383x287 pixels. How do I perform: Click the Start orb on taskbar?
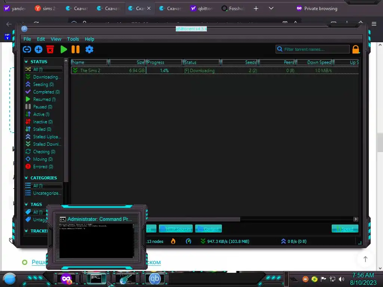(10, 279)
